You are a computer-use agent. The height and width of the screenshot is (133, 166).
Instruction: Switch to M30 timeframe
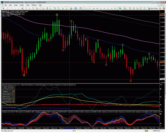[97, 8]
